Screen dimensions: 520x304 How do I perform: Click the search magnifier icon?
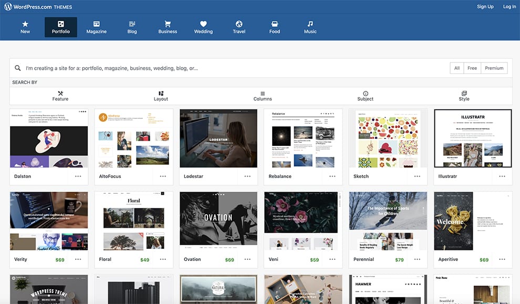tap(17, 68)
